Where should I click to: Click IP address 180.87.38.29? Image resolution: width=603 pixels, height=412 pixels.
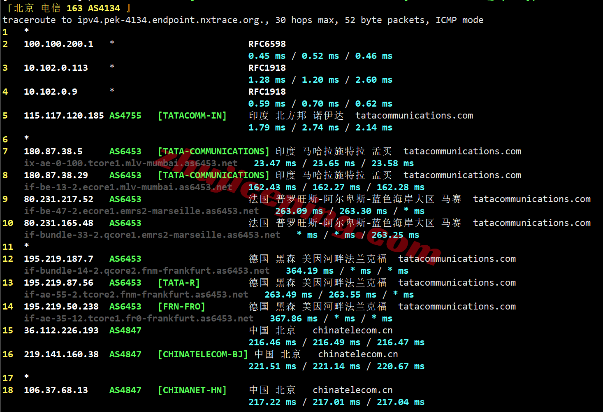pos(56,175)
